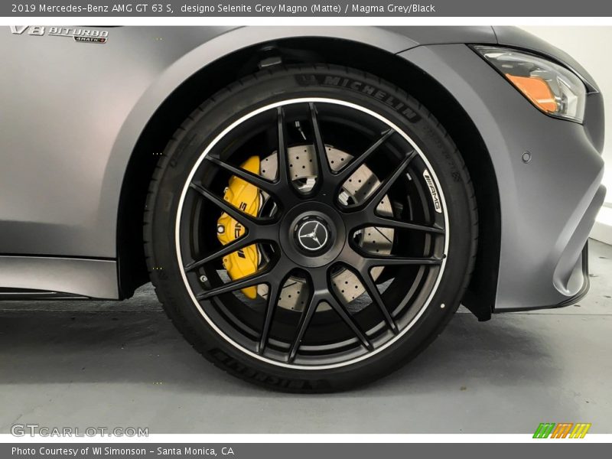Viewport: 612px width, 459px height.
Task: Click the 'Magma Grey/Black' caption text
Action: (x=393, y=8)
